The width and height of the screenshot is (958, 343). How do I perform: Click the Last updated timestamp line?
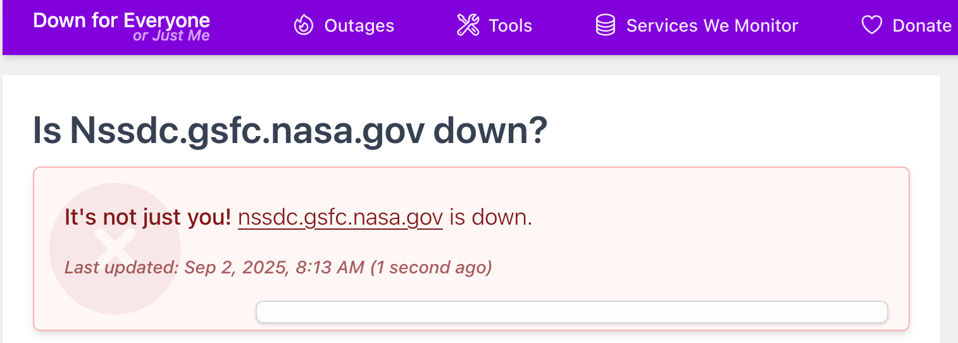coord(278,268)
